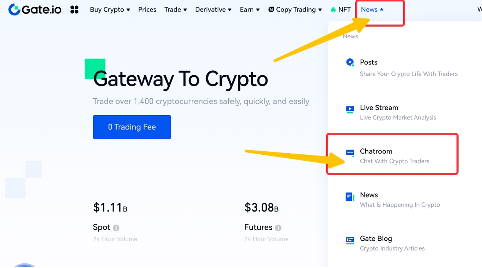482x268 pixels.
Task: Expand the Buy Crypto dropdown
Action: coord(110,10)
